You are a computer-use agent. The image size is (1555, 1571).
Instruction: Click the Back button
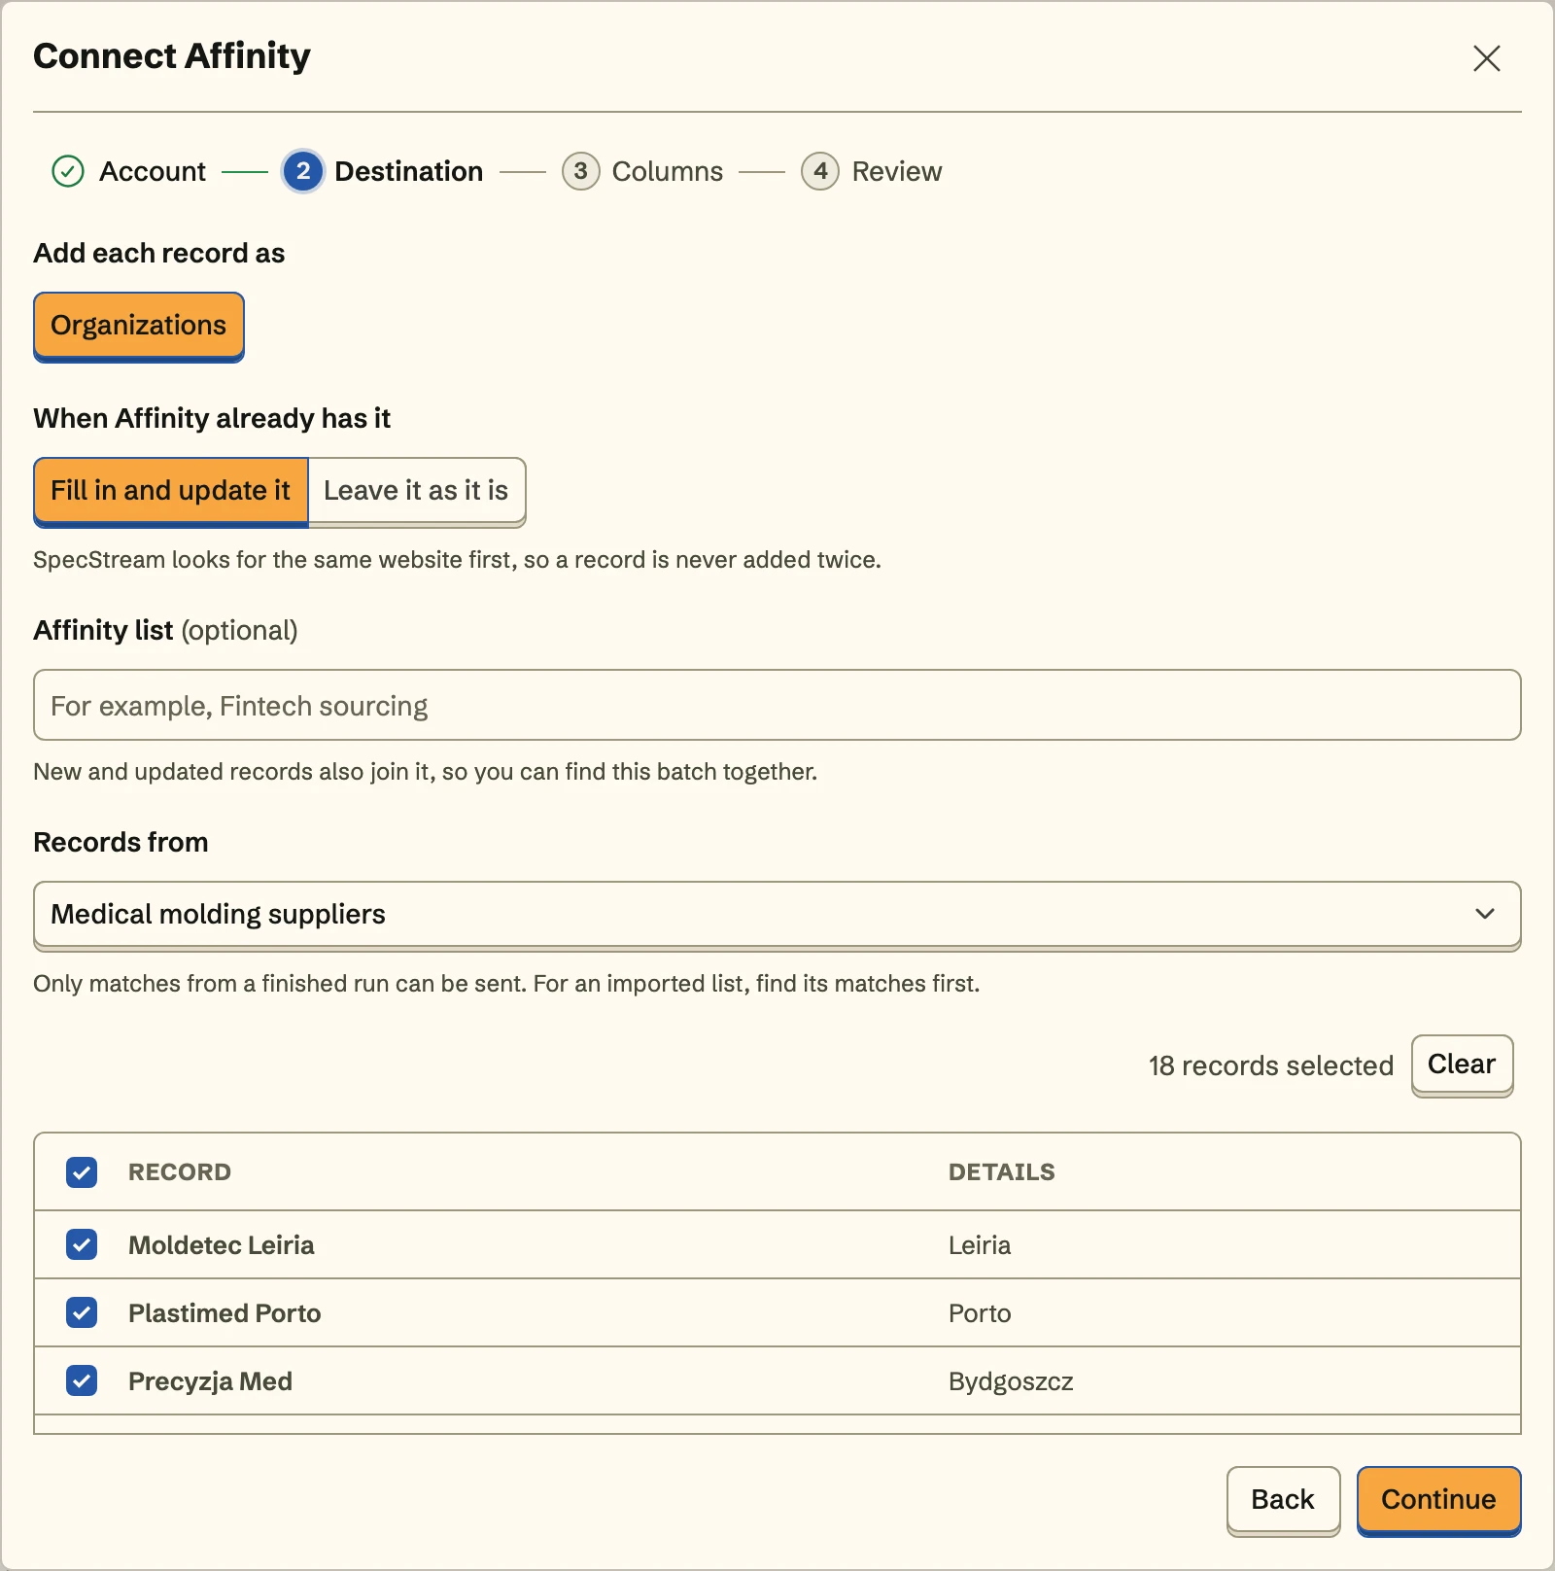pos(1283,1501)
